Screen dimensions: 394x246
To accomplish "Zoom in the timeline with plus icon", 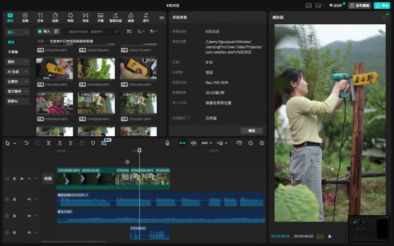I will coord(262,143).
